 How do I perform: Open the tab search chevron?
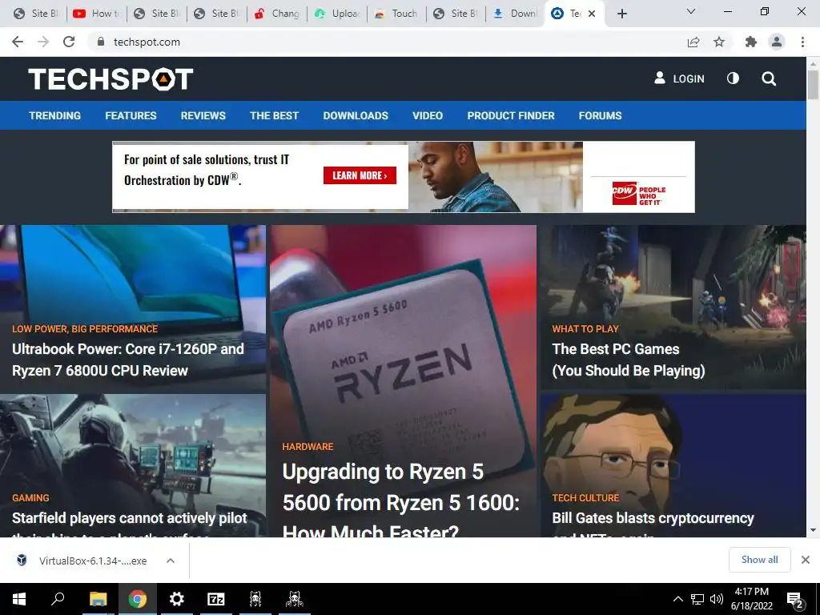point(691,11)
